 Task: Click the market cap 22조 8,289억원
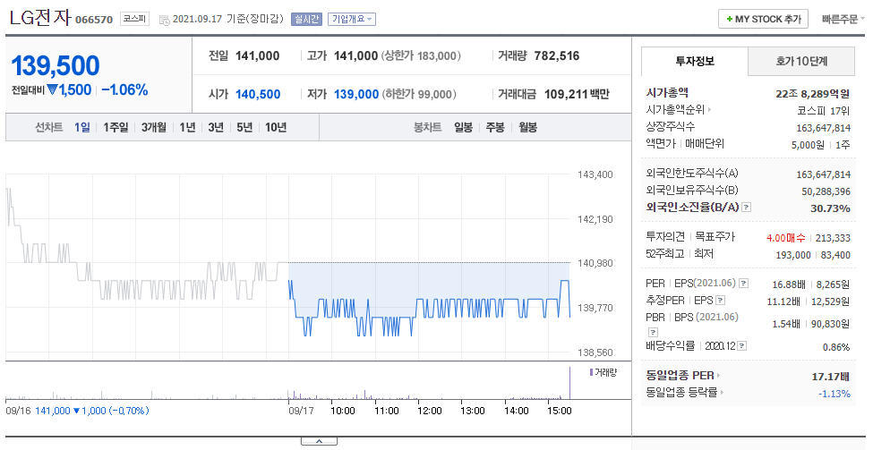point(812,93)
